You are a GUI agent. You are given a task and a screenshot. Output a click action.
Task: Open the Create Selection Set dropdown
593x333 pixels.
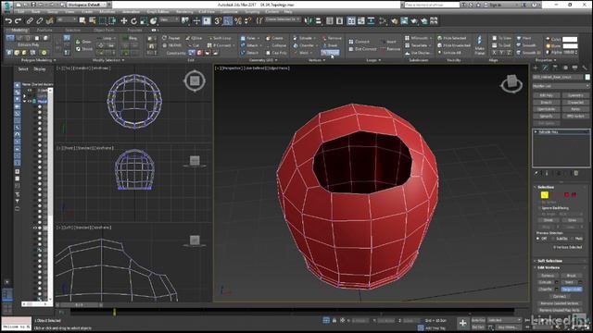[x=283, y=19]
